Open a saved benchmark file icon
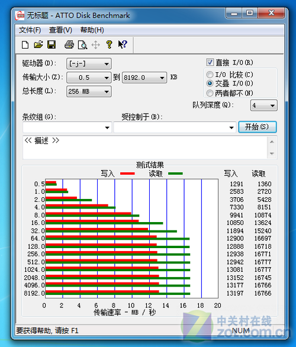The width and height of the screenshot is (296, 347). pos(38,44)
